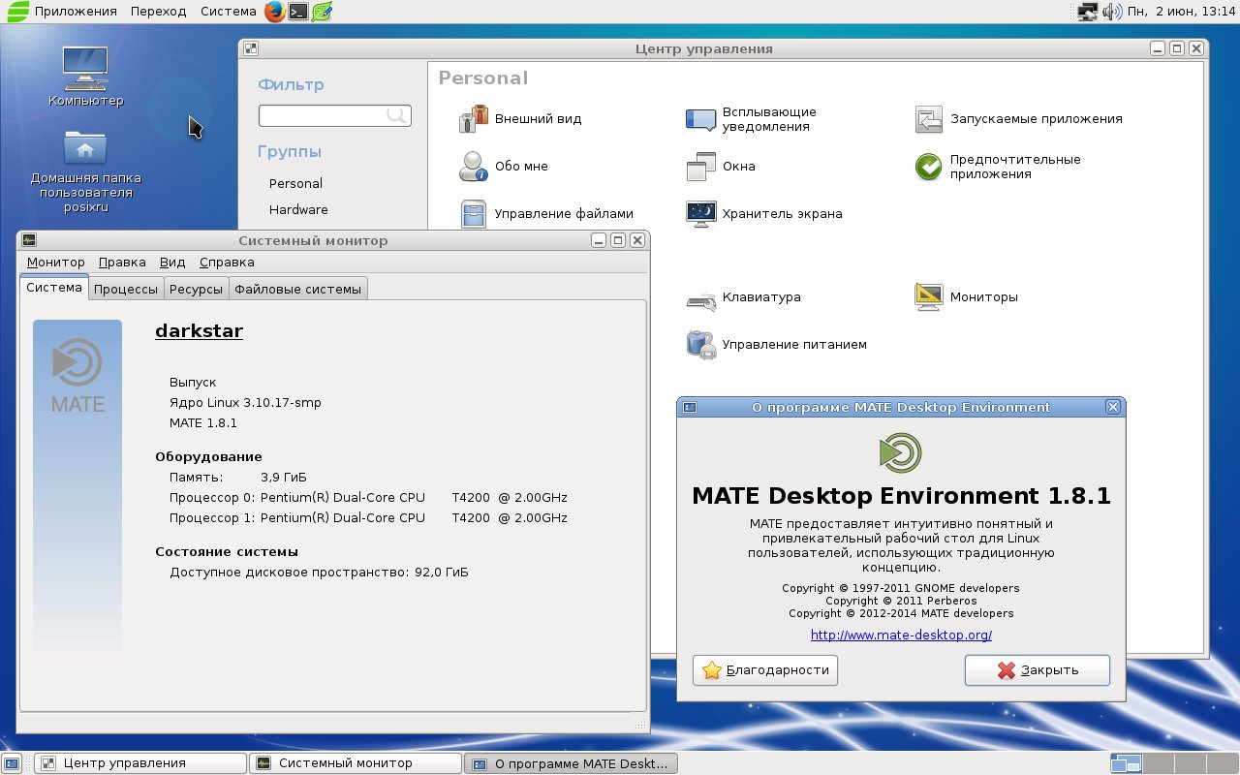Open the mate-desktop.org website link
The height and width of the screenshot is (775, 1240).
[901, 635]
